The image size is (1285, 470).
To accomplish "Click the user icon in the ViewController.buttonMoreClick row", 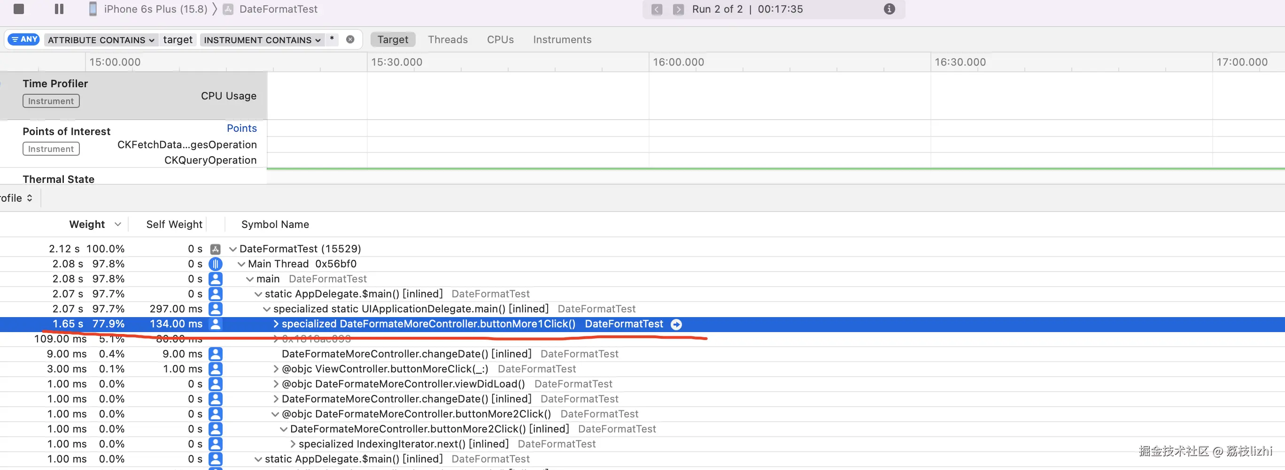I will point(216,369).
